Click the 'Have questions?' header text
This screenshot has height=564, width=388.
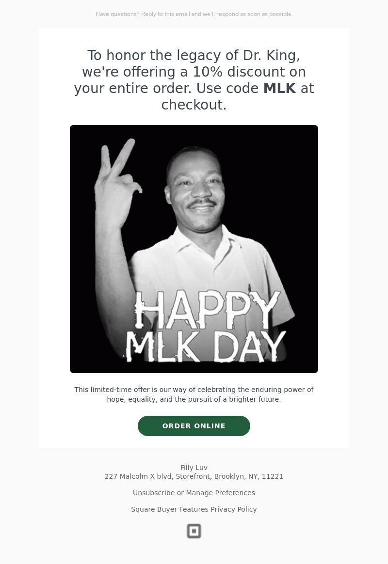[117, 14]
